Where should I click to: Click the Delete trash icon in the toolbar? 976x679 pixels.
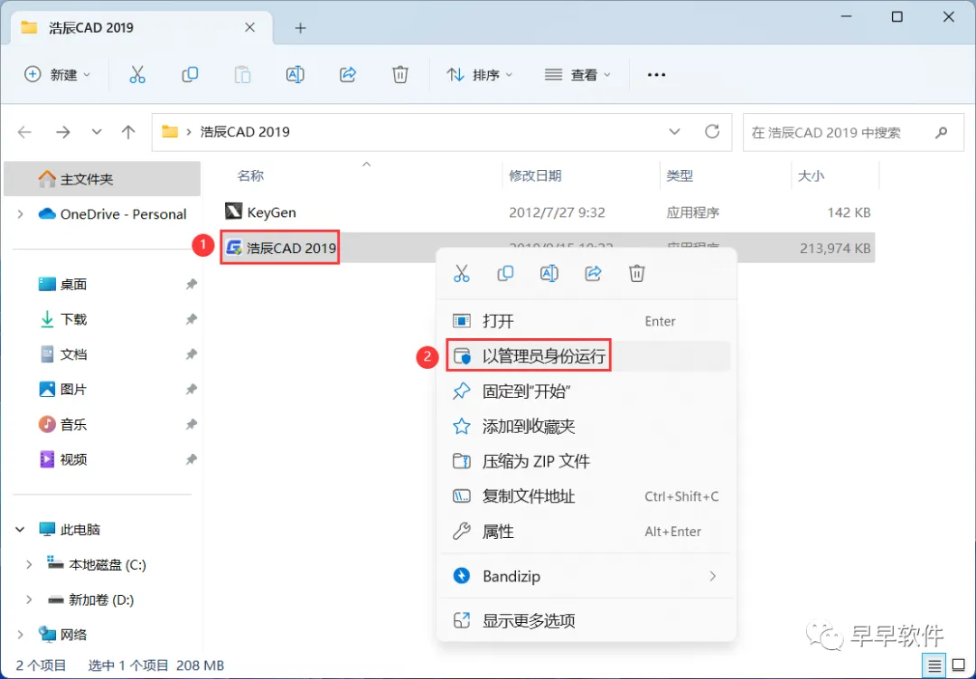pyautogui.click(x=399, y=75)
